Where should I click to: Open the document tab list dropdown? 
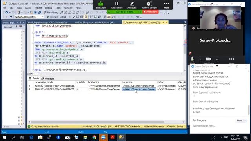(x=185, y=22)
